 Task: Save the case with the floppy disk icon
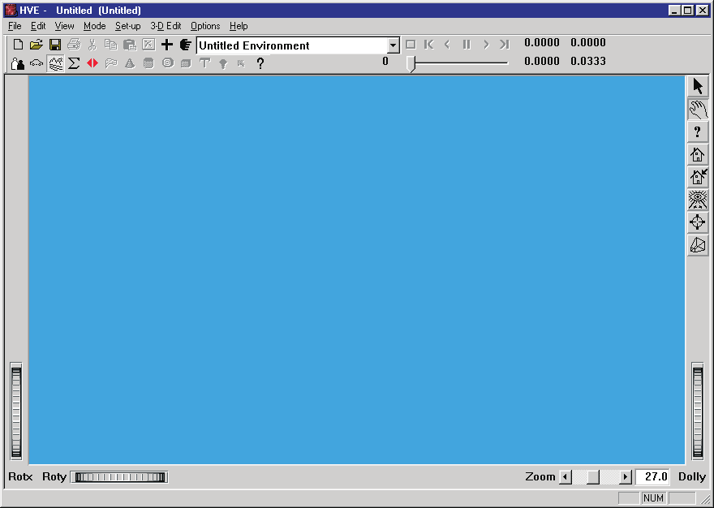tap(55, 45)
